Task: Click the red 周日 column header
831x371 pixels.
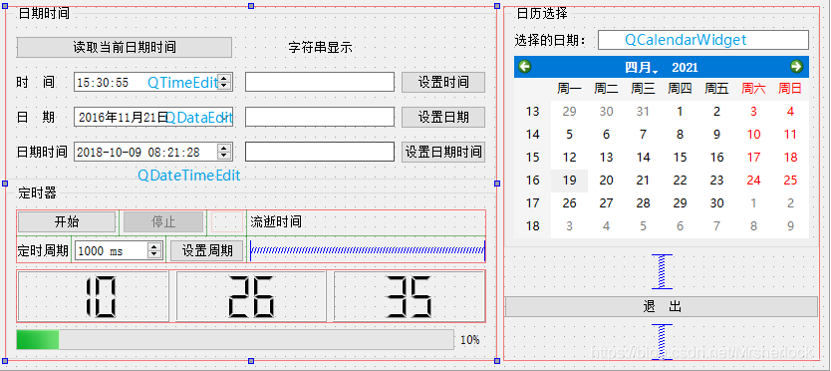Action: [791, 89]
